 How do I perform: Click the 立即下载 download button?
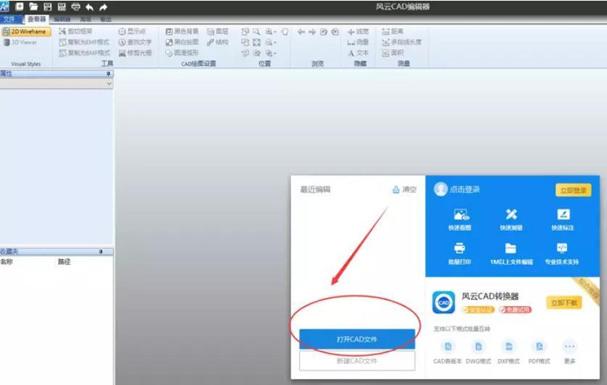pos(564,302)
